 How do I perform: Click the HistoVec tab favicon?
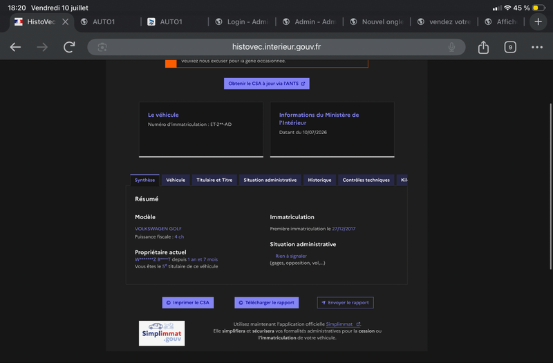click(x=19, y=22)
